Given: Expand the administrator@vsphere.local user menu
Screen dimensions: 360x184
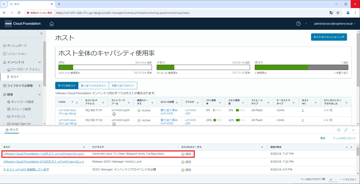Looking at the screenshot, I should click(x=335, y=24).
